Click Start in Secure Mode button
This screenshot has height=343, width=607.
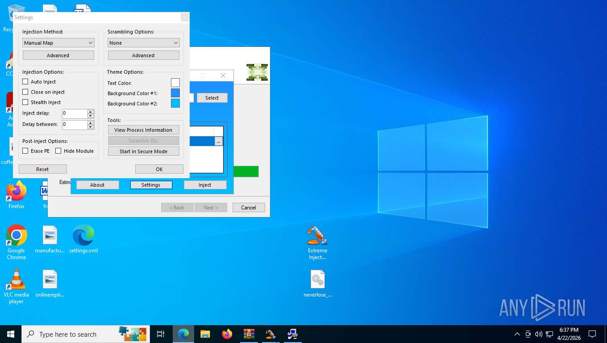[144, 151]
